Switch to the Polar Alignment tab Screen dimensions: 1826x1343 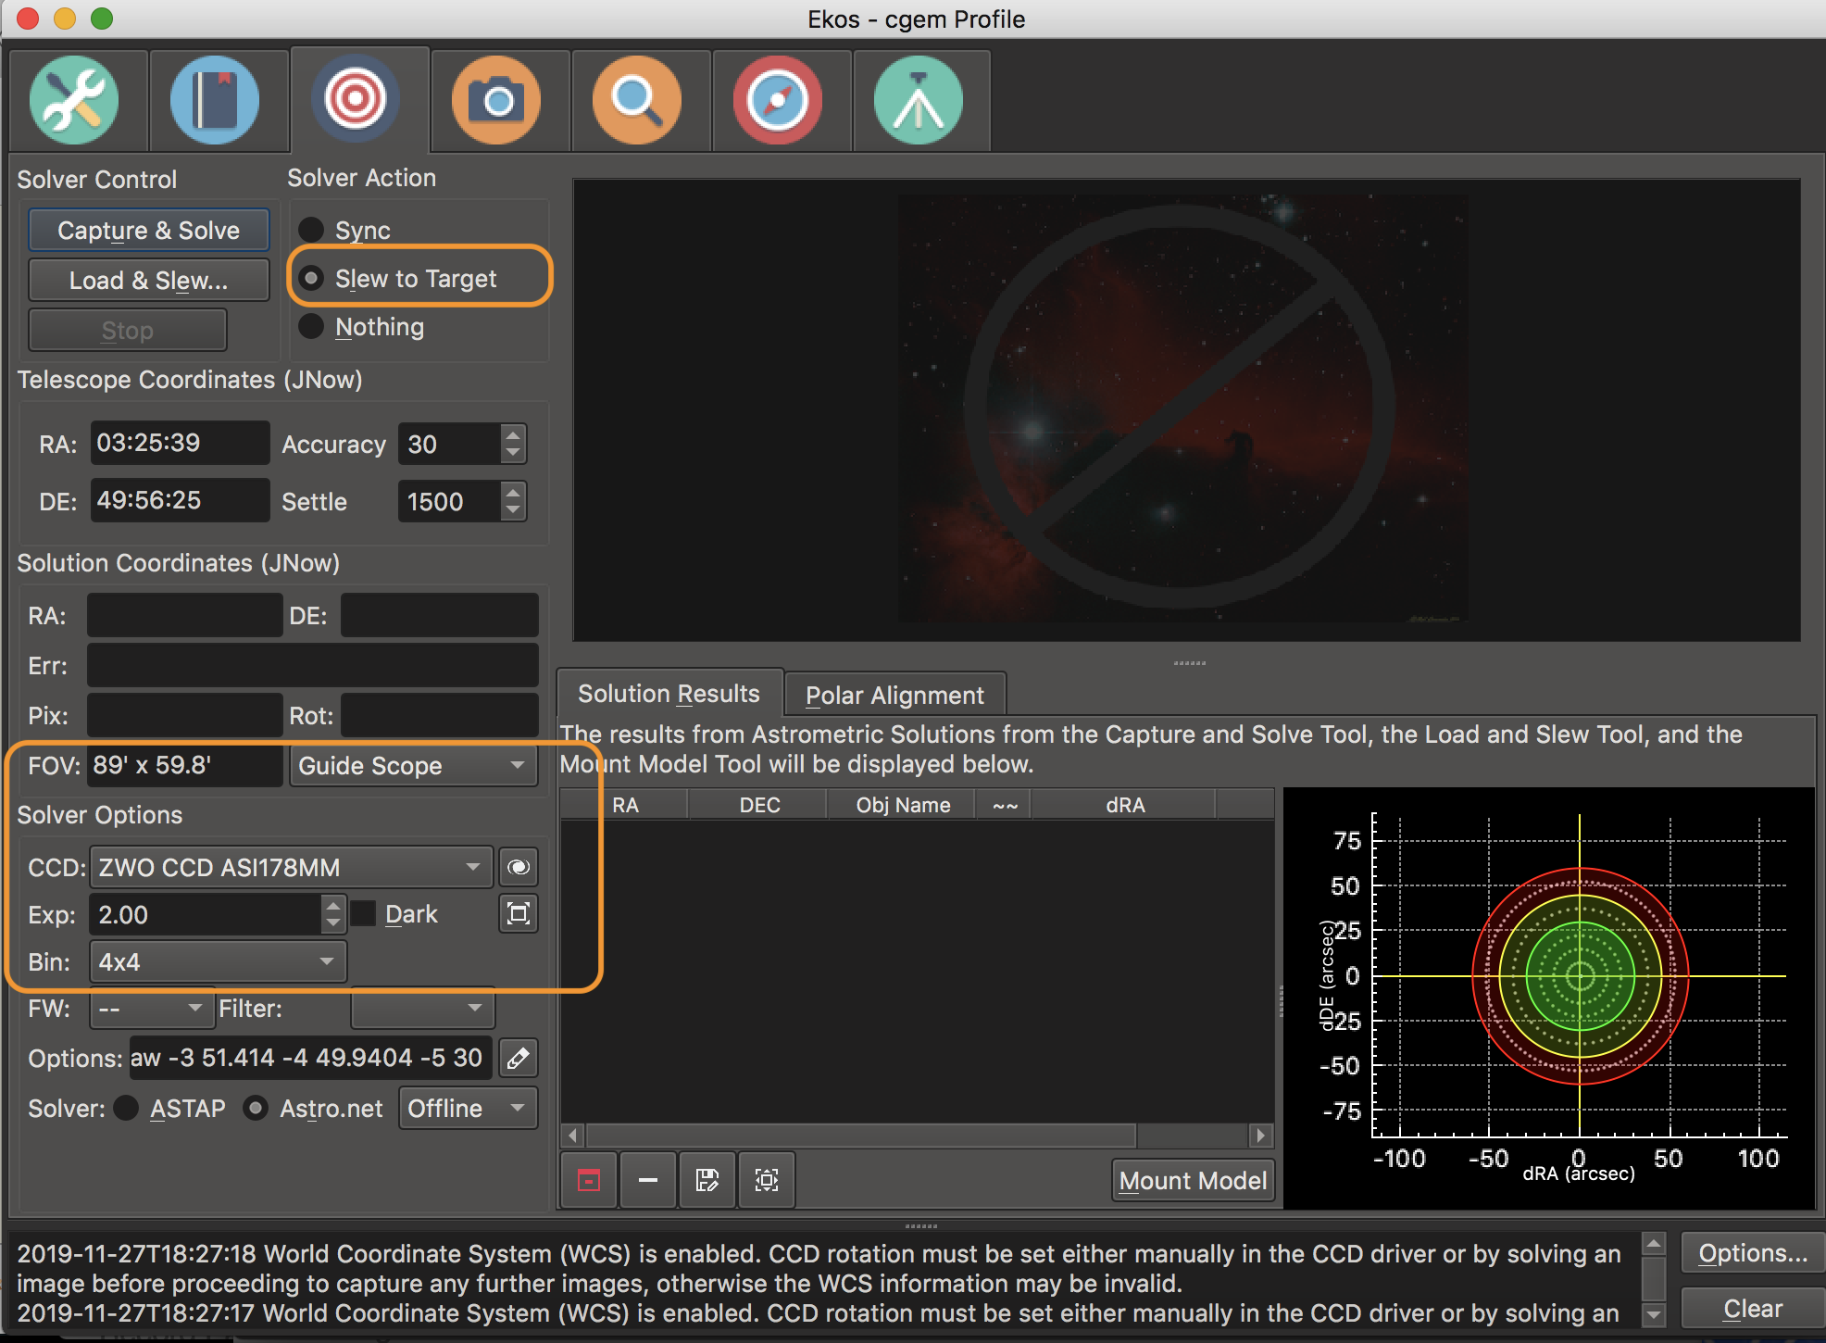click(x=894, y=694)
